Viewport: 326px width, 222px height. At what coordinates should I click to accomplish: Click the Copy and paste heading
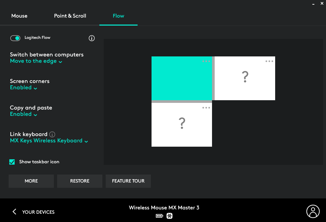[31, 108]
